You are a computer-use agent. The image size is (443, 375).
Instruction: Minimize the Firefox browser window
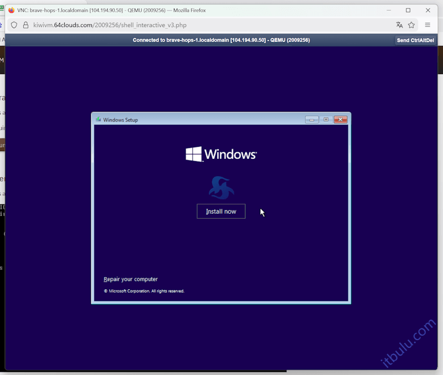pyautogui.click(x=389, y=10)
